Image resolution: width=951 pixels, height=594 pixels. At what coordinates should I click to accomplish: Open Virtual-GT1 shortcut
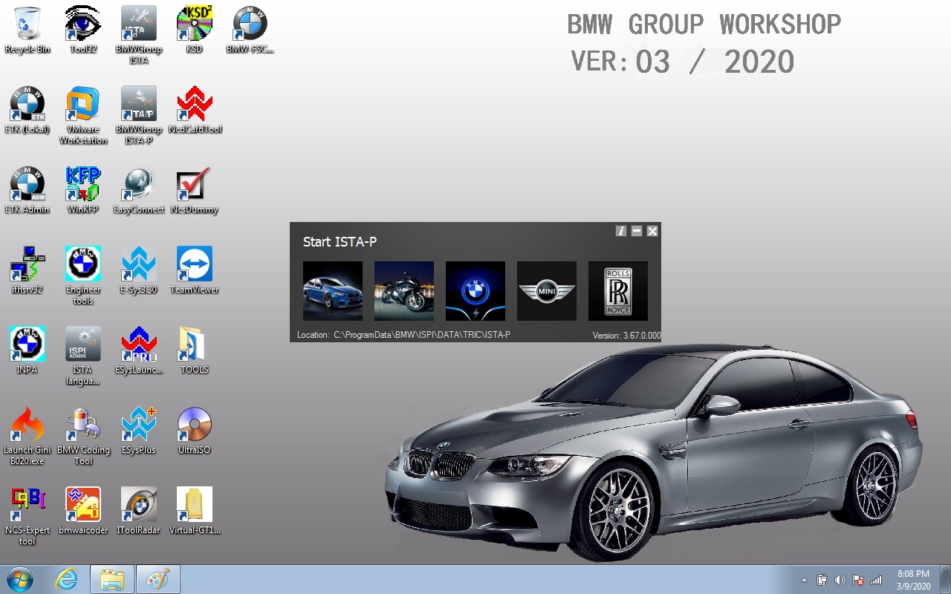195,511
